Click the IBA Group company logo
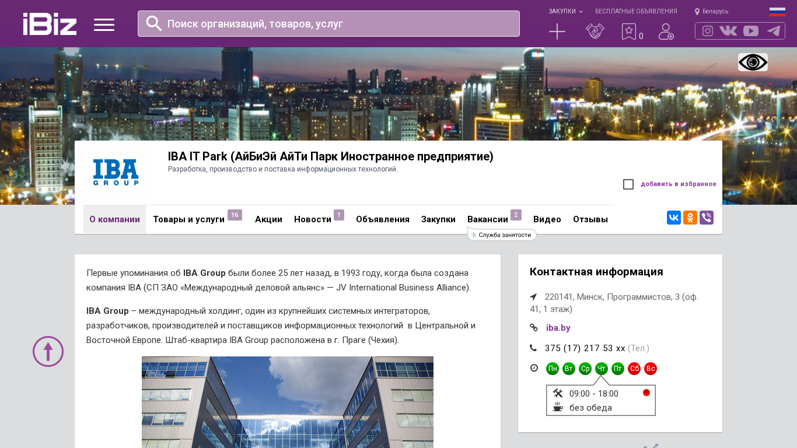This screenshot has width=797, height=448. click(116, 173)
